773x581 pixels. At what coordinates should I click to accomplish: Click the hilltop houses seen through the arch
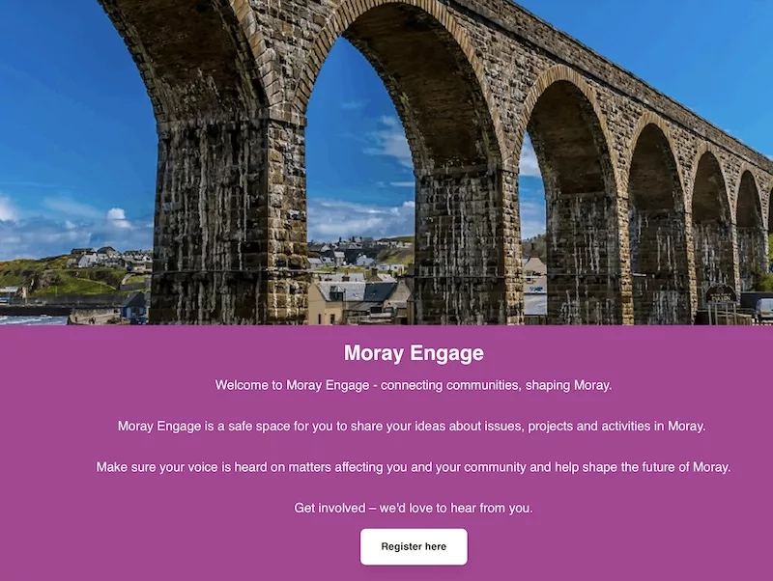click(x=358, y=251)
